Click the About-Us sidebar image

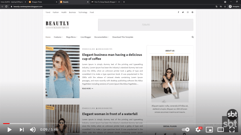pos(170,79)
